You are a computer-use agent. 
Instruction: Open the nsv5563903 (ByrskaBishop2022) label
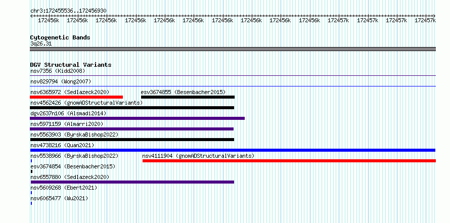coord(74,135)
